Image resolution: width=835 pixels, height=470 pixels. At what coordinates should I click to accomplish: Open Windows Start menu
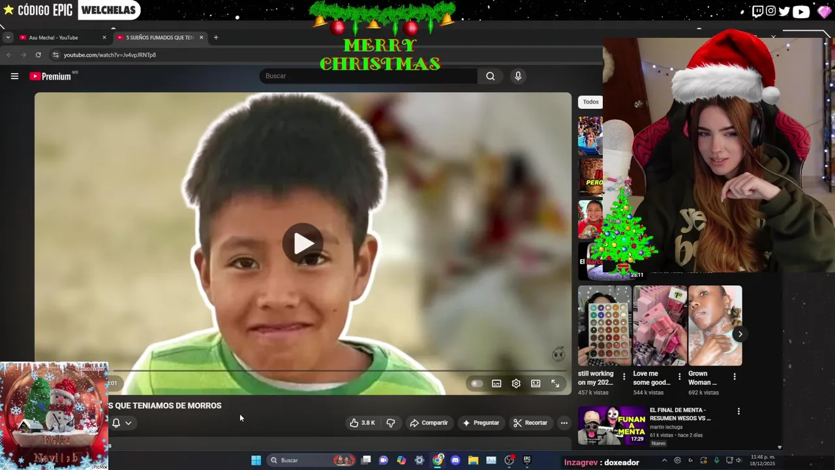coord(256,460)
